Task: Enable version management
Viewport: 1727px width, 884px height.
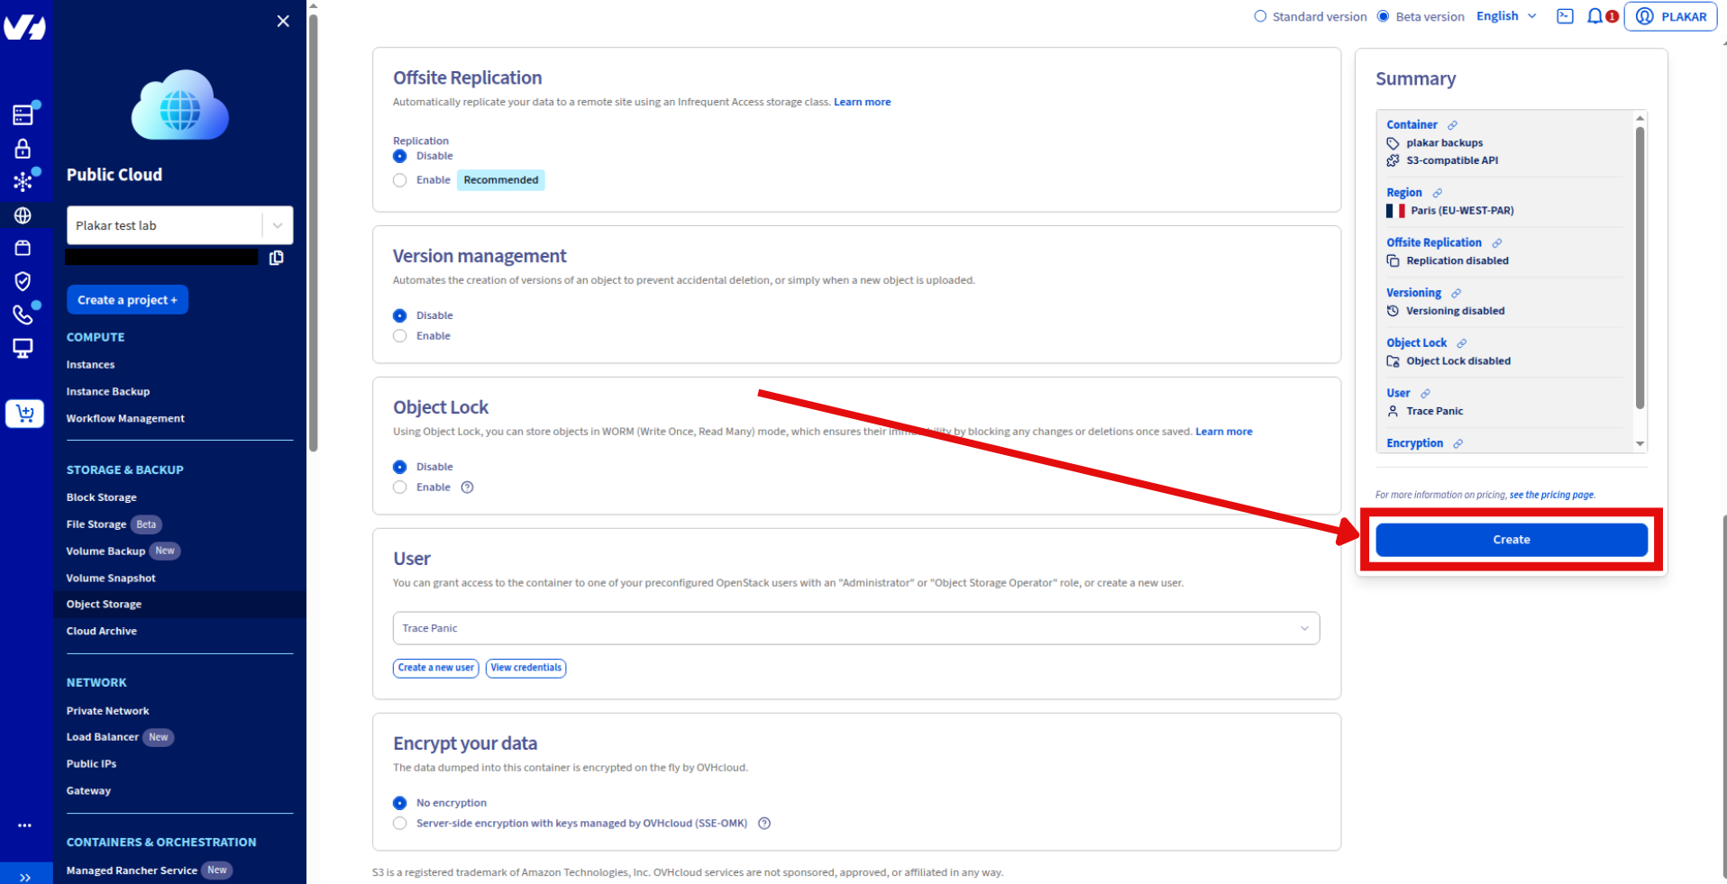Action: coord(399,335)
